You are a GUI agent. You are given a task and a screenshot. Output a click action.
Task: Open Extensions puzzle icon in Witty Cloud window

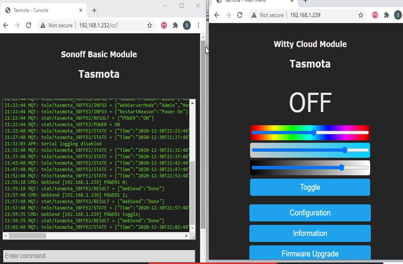coord(387,15)
